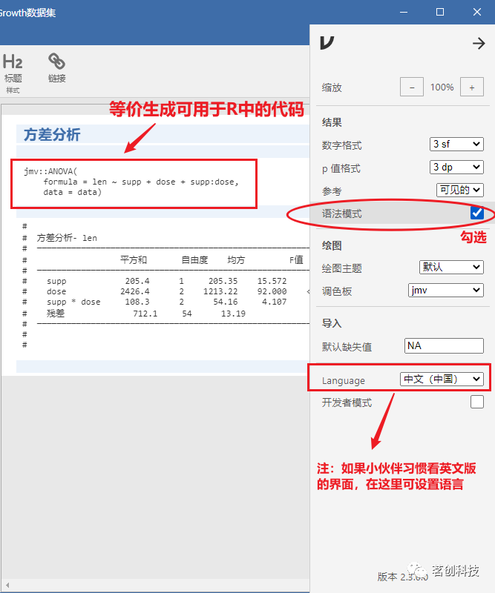Open the number format dropdown

[456, 144]
